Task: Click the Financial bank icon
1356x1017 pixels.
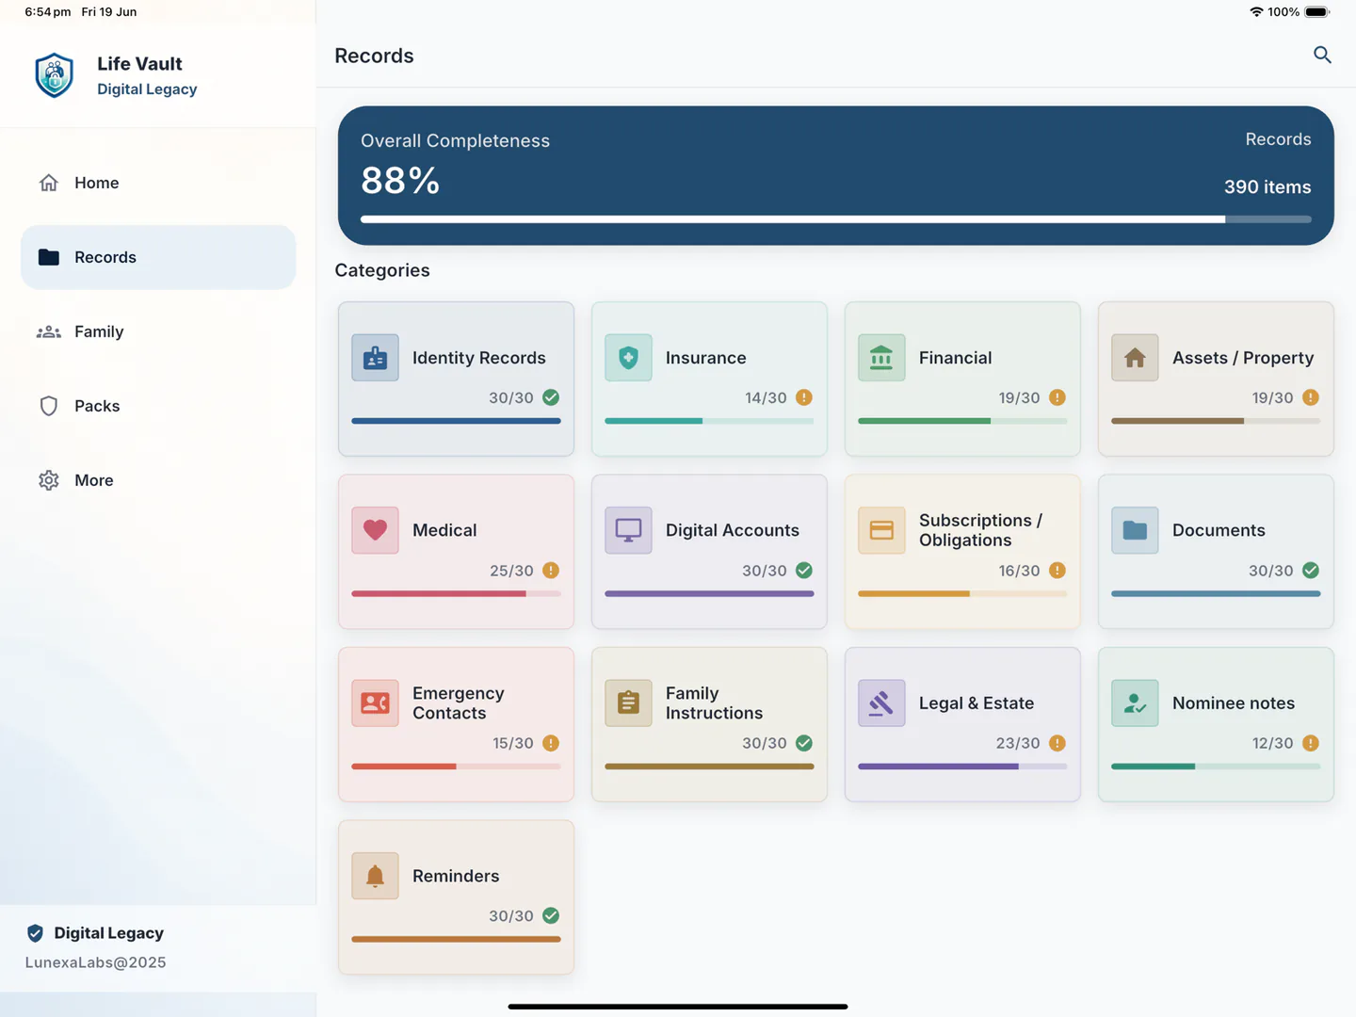Action: pyautogui.click(x=881, y=358)
